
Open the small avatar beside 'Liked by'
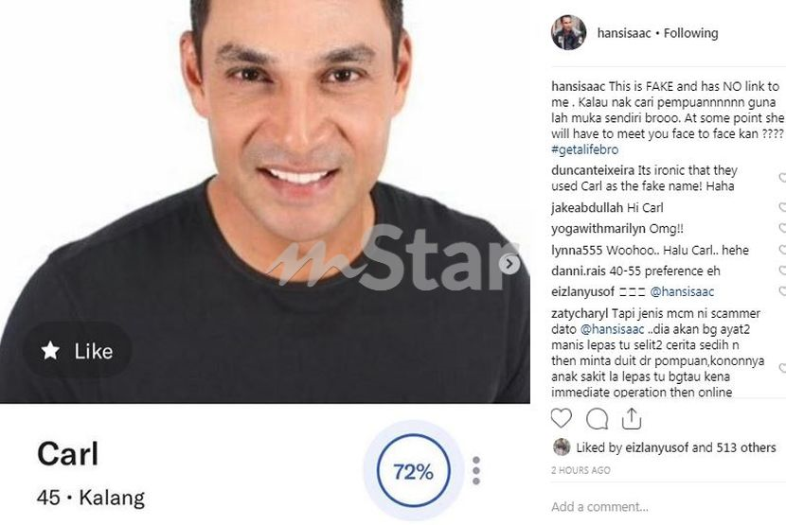pyautogui.click(x=562, y=446)
